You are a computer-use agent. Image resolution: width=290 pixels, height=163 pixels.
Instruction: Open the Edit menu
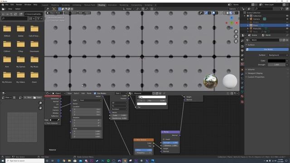pyautogui.click(x=12, y=5)
